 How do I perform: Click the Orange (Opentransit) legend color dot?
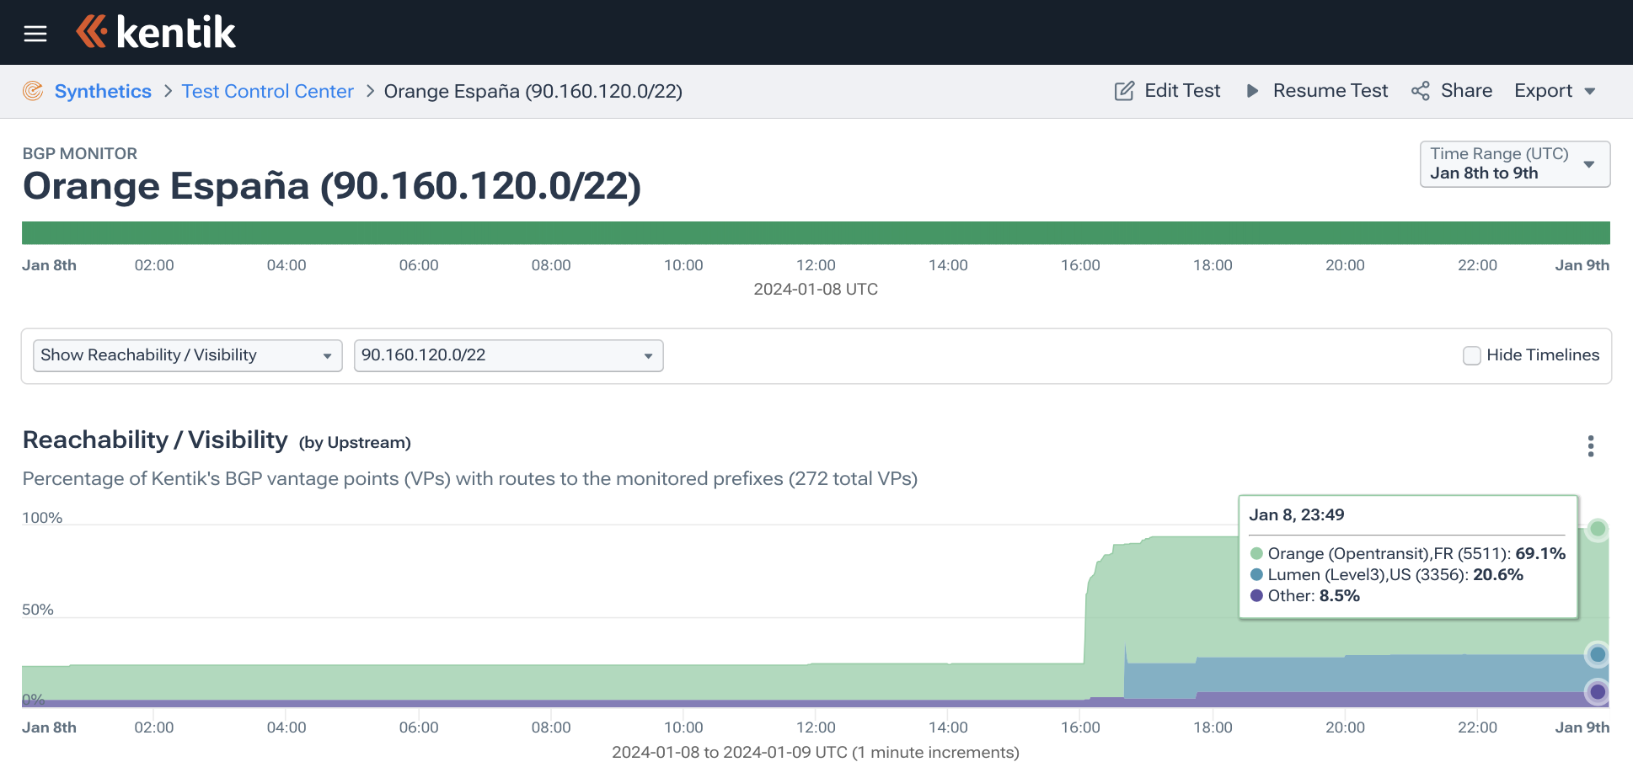click(x=1256, y=553)
